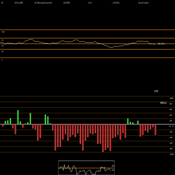Click the '(5,5' parameter text in header
175x175 pixels.
pos(90,3)
